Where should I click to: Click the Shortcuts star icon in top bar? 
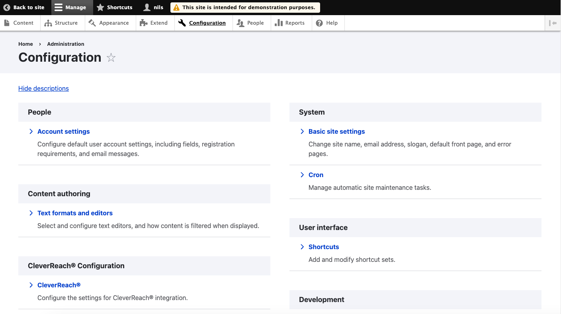(x=100, y=7)
